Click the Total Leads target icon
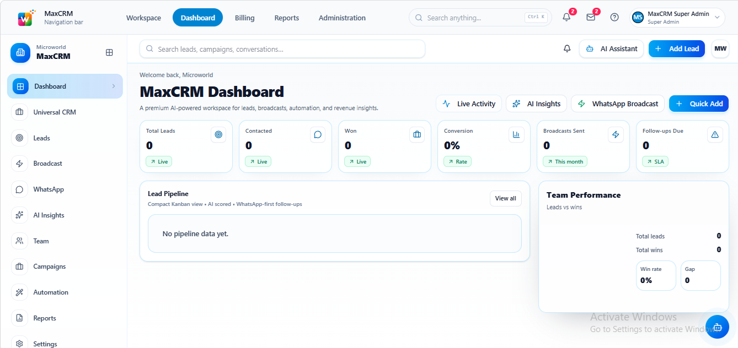The width and height of the screenshot is (738, 348). pos(218,134)
